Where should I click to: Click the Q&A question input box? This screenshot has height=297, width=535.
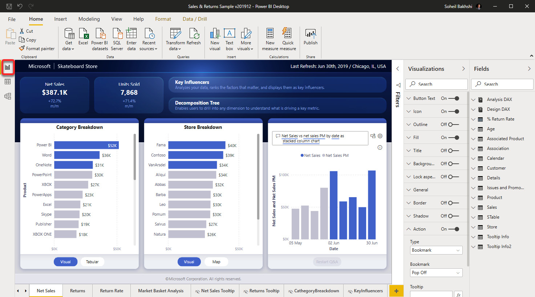coord(320,138)
